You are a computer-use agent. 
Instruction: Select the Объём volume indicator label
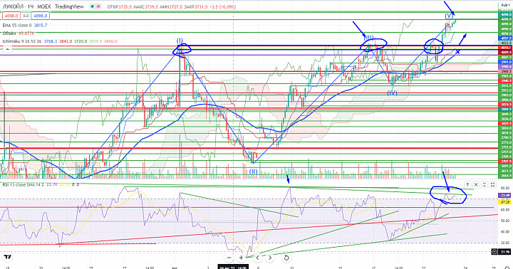(x=9, y=33)
